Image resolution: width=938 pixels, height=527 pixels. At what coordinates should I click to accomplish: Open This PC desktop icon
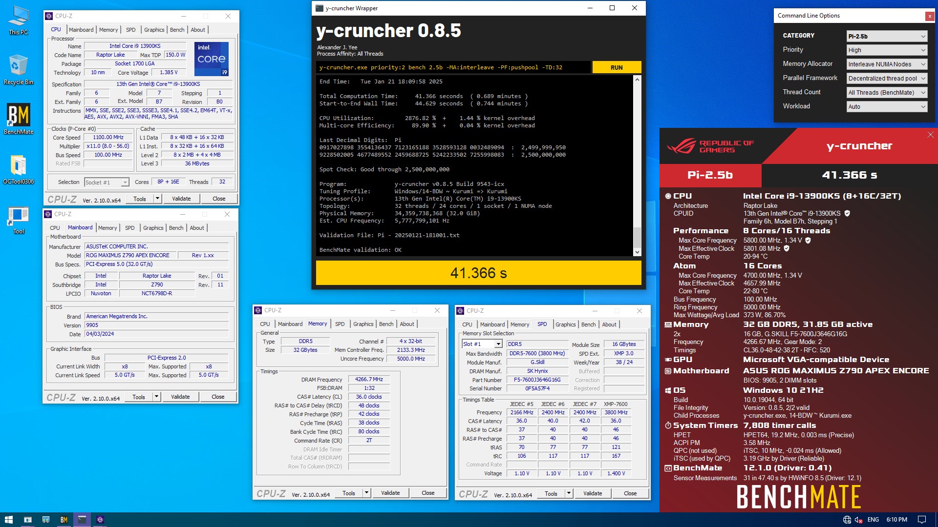pyautogui.click(x=19, y=20)
